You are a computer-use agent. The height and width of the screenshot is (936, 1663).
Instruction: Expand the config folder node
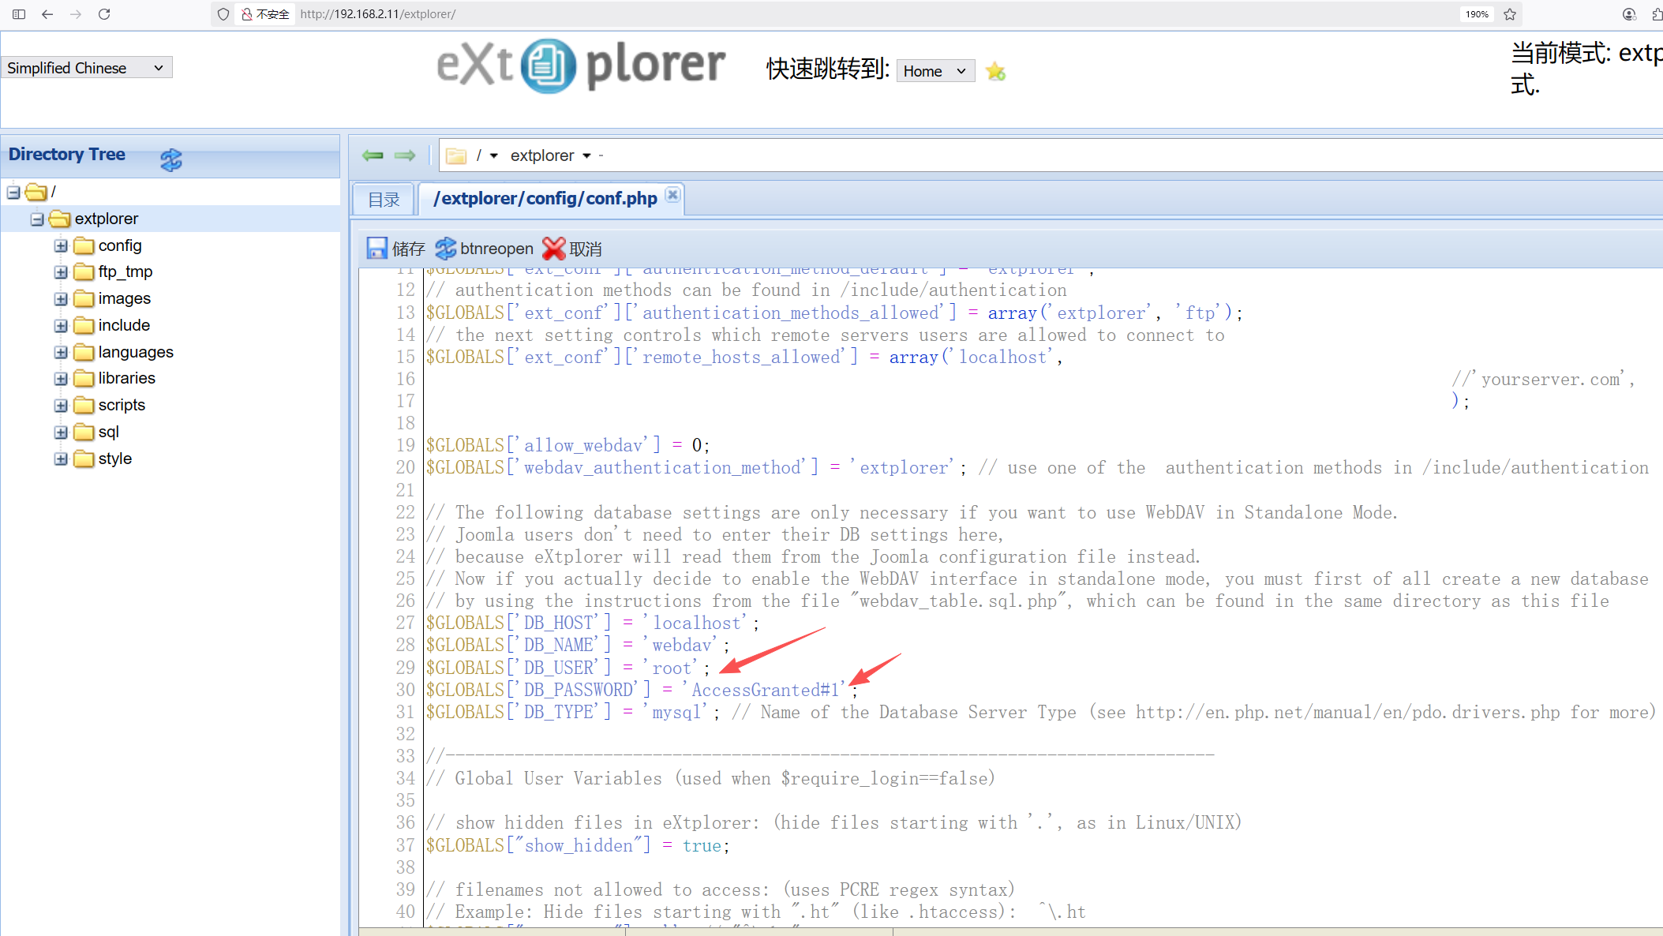pyautogui.click(x=61, y=245)
